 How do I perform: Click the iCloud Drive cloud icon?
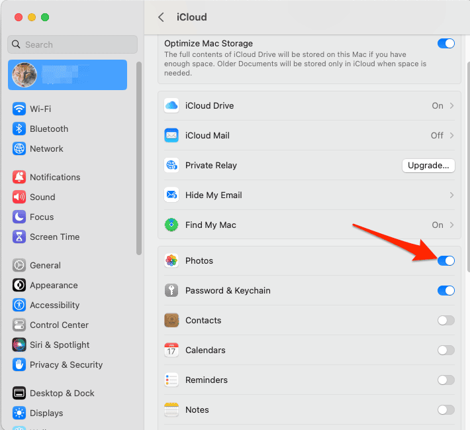pyautogui.click(x=171, y=105)
